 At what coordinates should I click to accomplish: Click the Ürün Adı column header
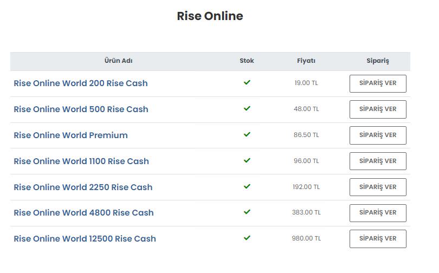click(x=118, y=61)
